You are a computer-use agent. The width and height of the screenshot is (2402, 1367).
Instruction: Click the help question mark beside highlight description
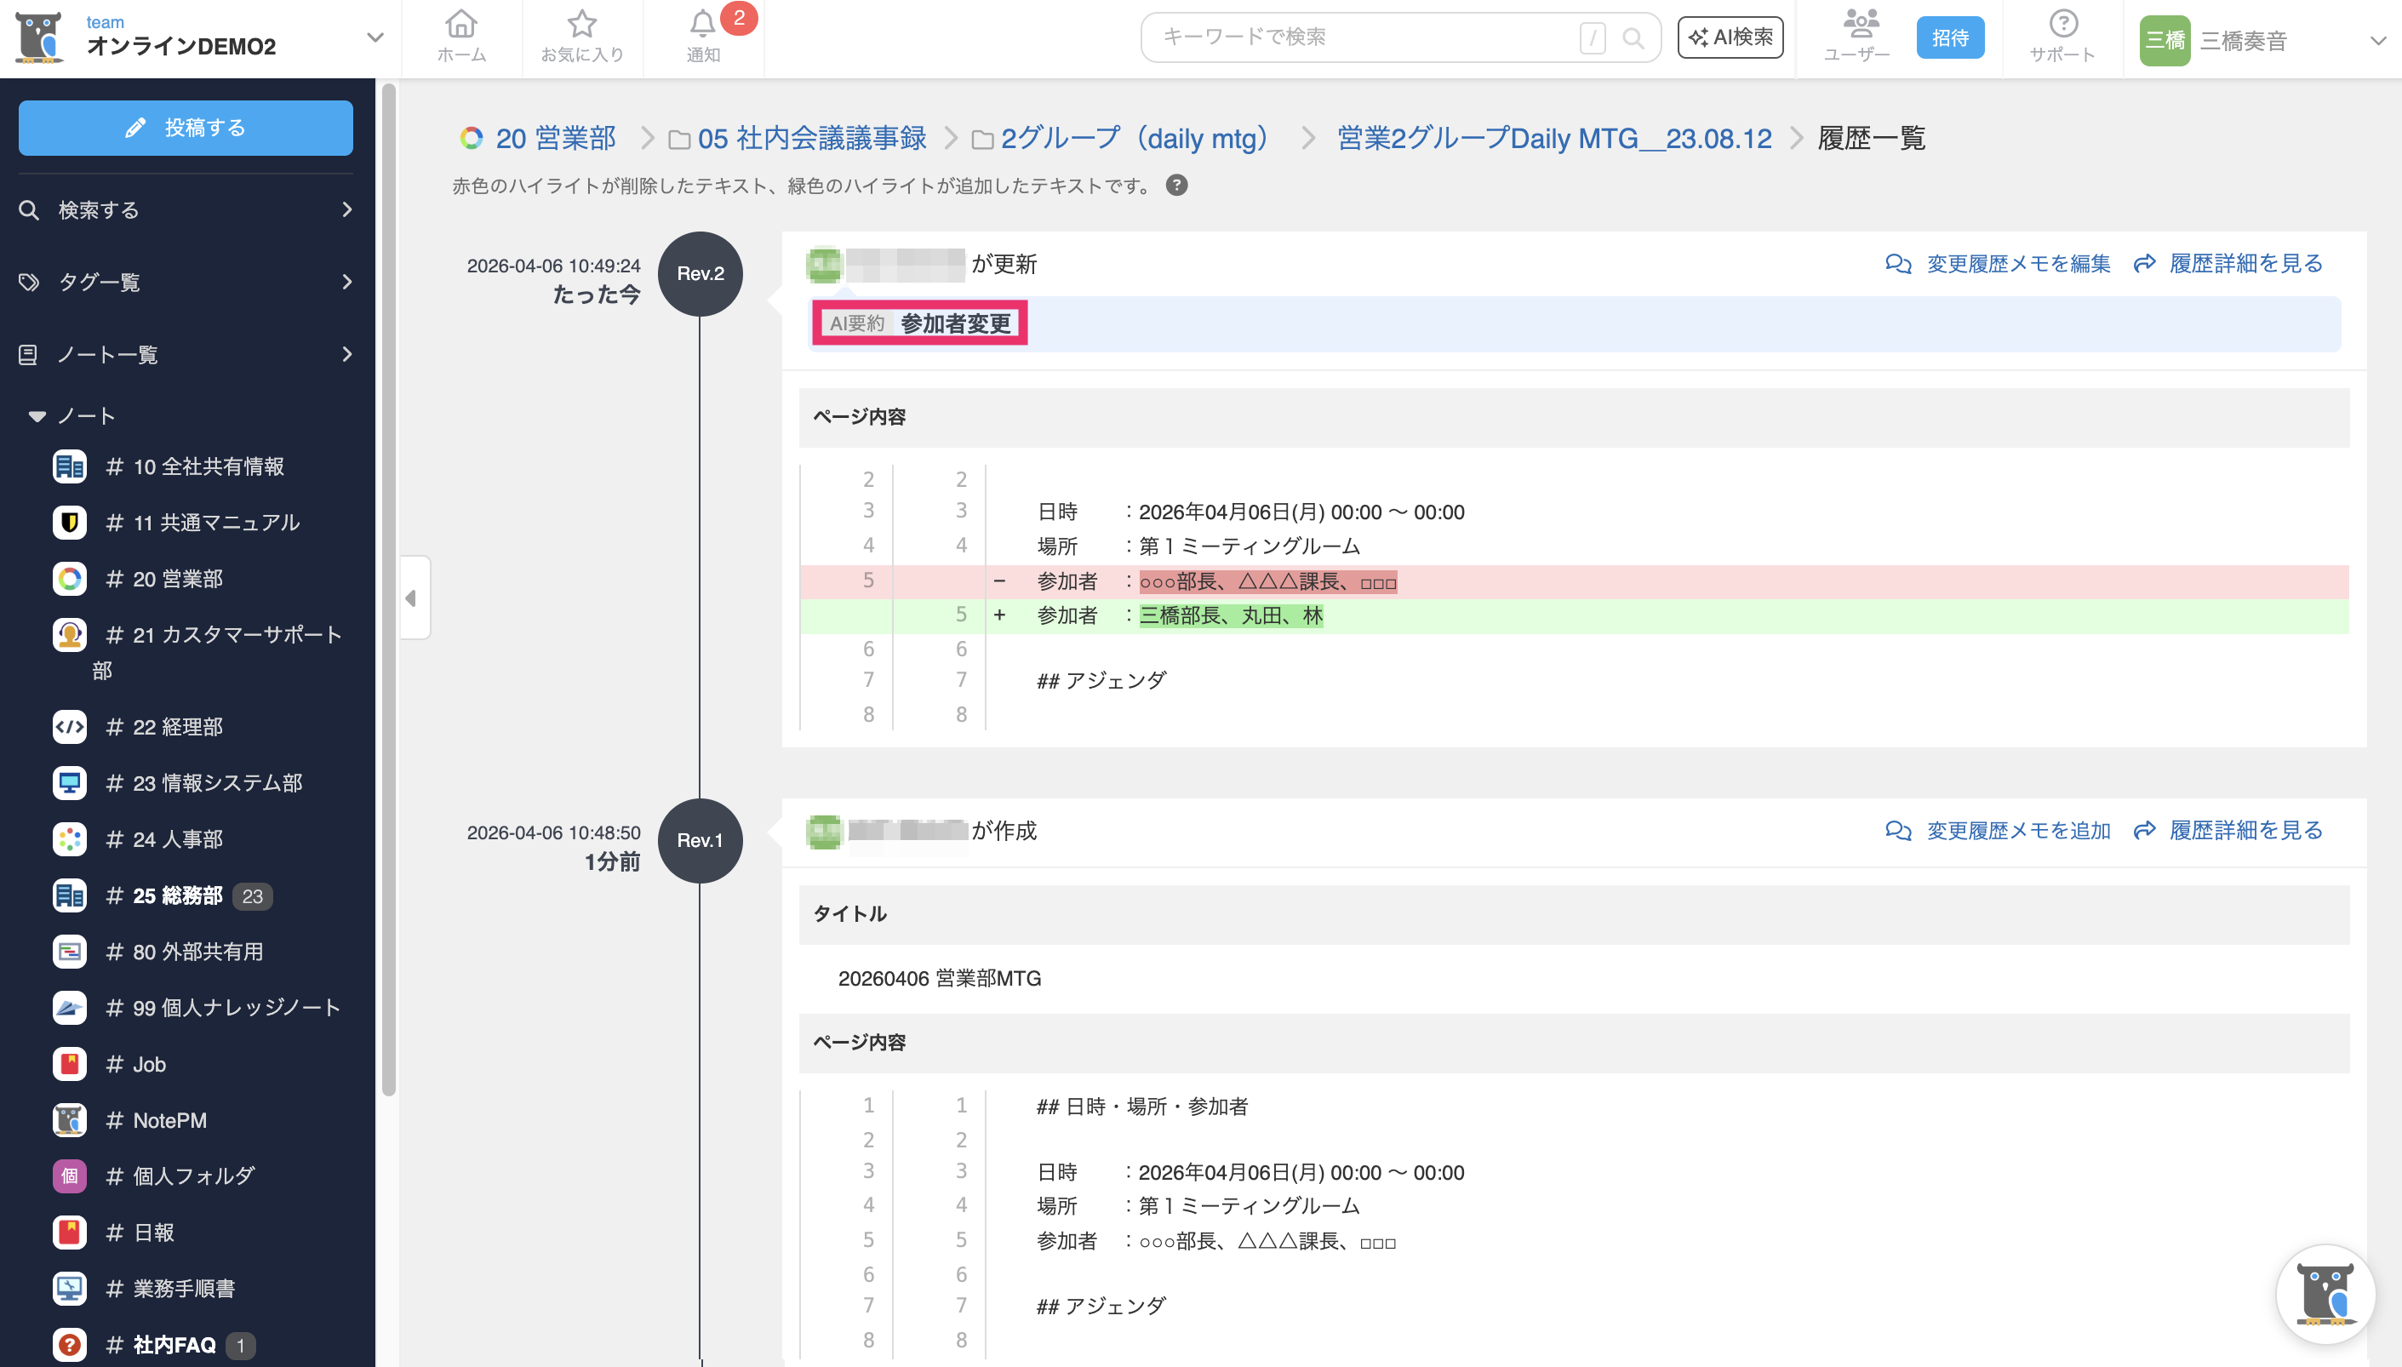1176,185
